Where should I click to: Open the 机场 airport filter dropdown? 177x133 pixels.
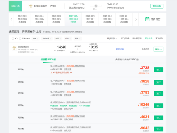68,38
